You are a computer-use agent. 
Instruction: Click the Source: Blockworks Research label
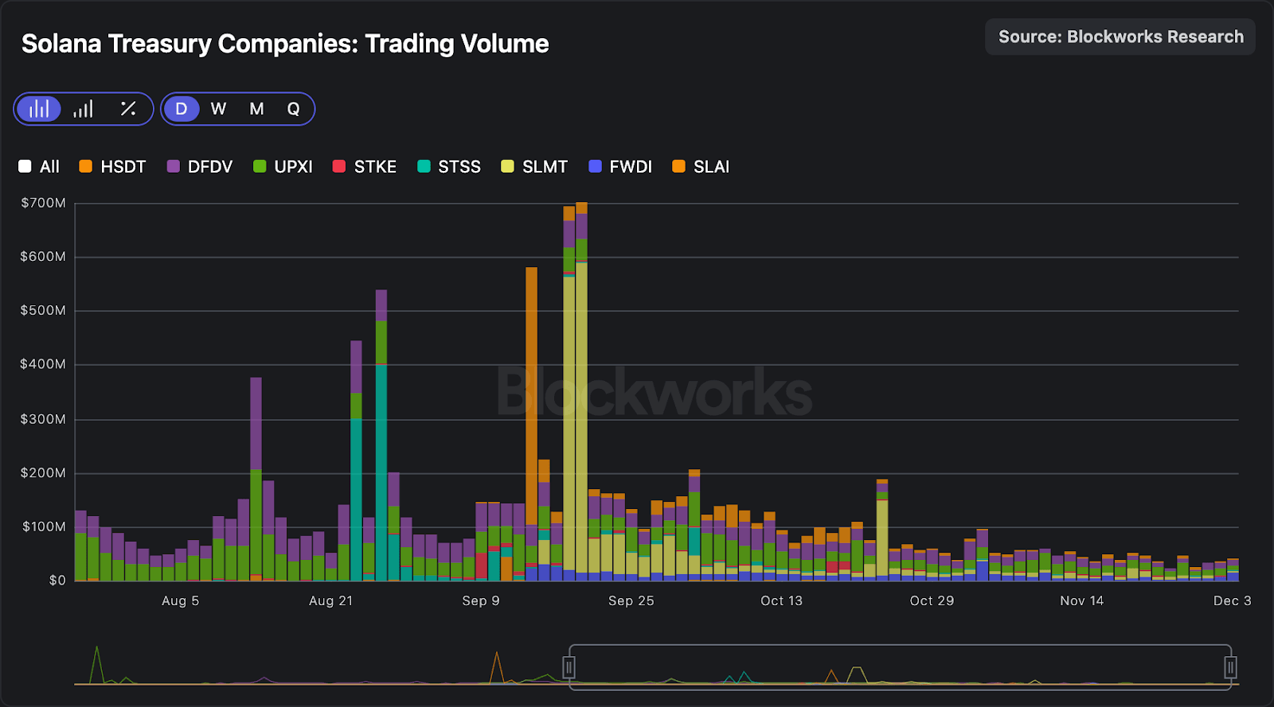pos(1120,37)
